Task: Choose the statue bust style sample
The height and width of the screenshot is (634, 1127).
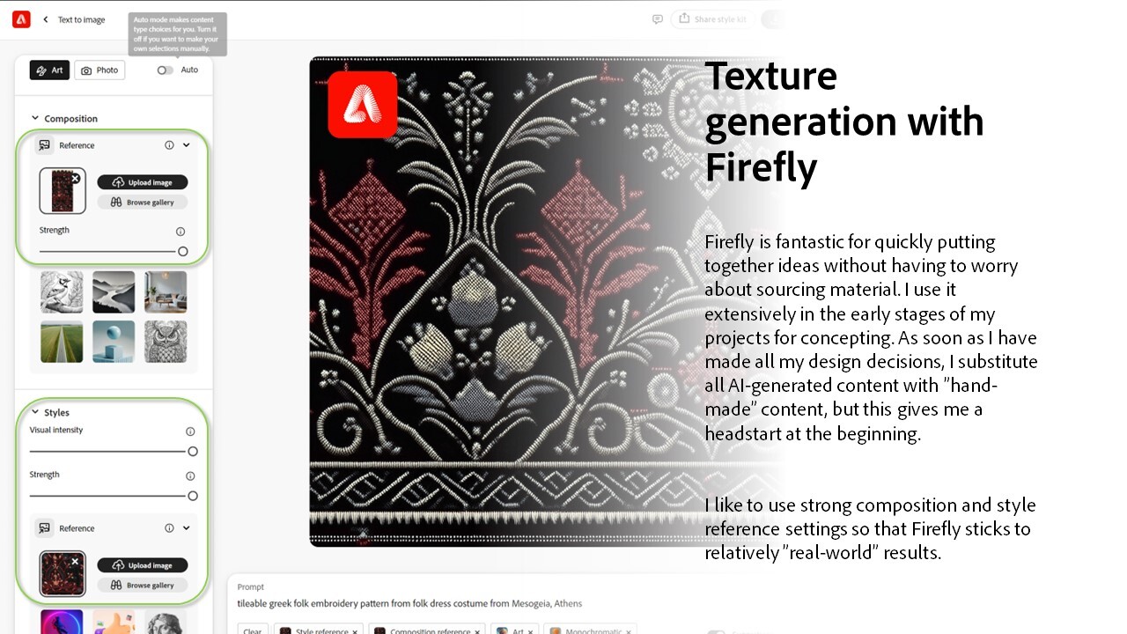Action: tap(166, 622)
